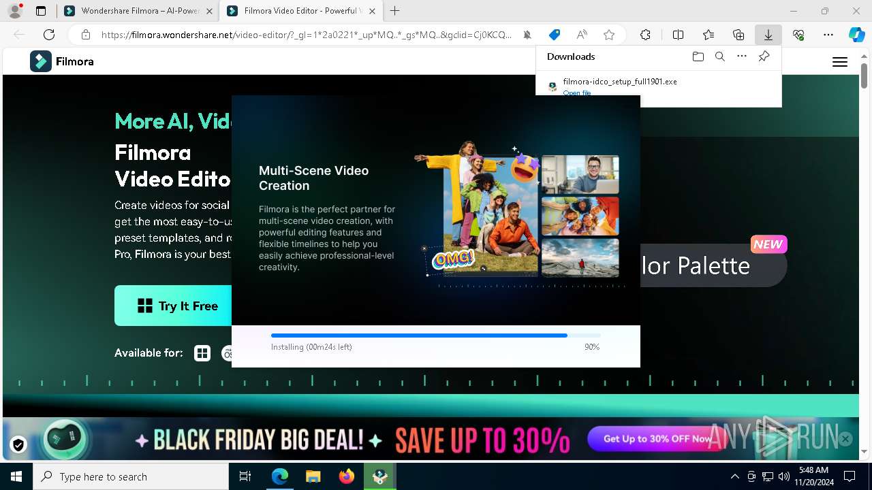The image size is (872, 490).
Task: Open Browser essentials icon
Action: pos(798,35)
